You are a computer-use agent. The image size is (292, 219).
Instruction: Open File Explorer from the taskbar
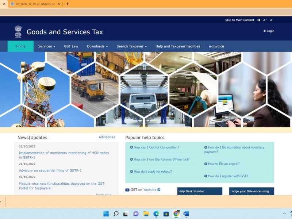pyautogui.click(x=146, y=214)
